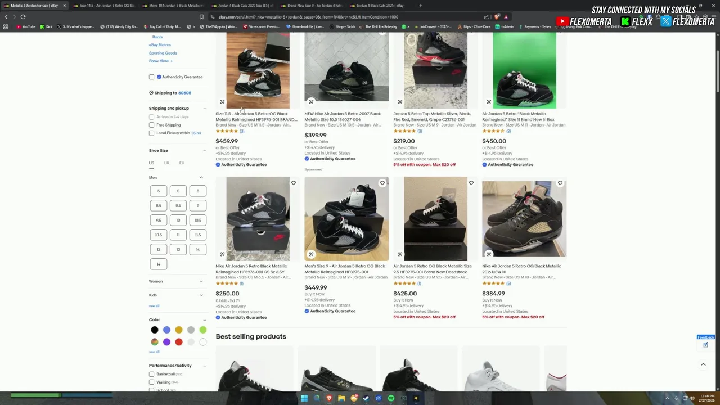Go back using browser back arrow
The image size is (720, 405).
pos(6,17)
